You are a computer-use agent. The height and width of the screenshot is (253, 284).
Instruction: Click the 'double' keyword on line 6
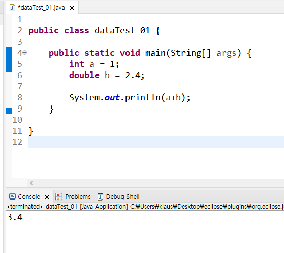click(84, 75)
